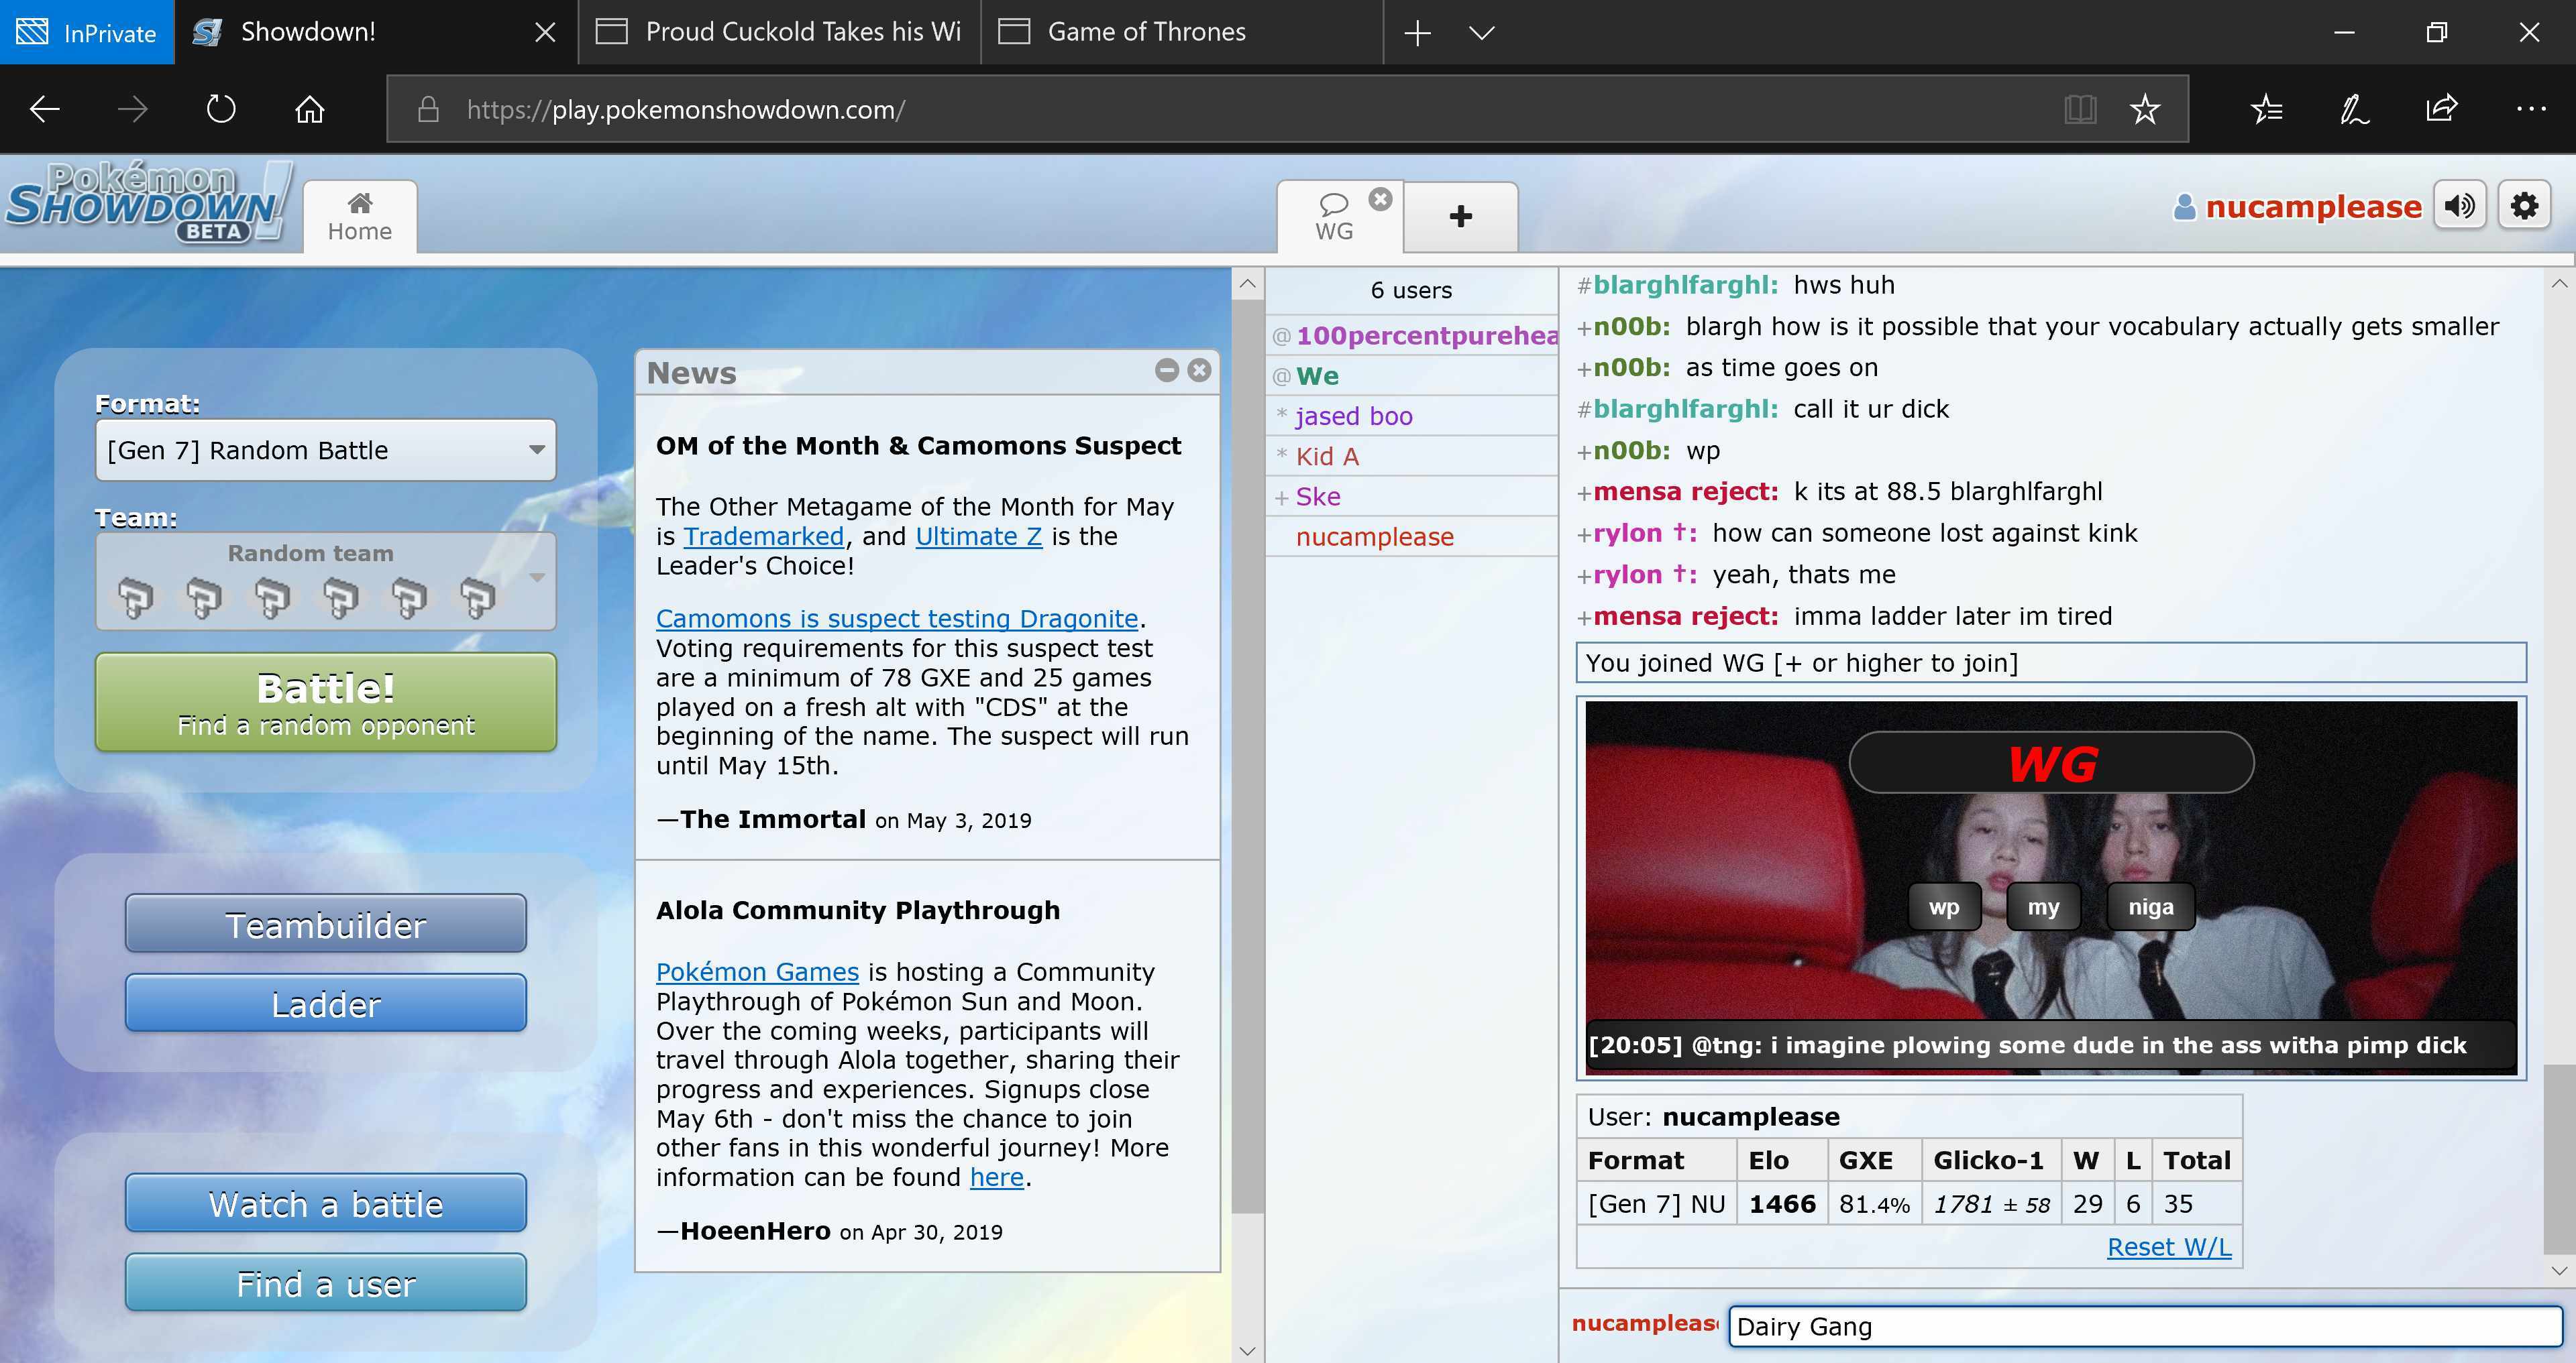Click the wp button in WG banner

click(x=1944, y=906)
